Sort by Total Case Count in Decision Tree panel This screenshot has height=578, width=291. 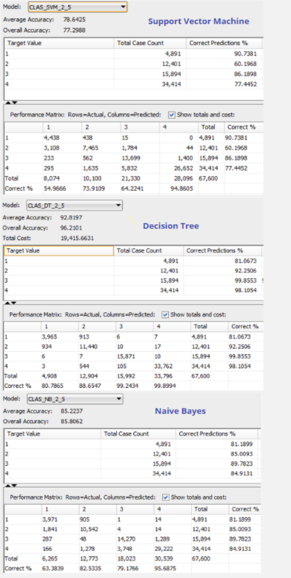(149, 250)
